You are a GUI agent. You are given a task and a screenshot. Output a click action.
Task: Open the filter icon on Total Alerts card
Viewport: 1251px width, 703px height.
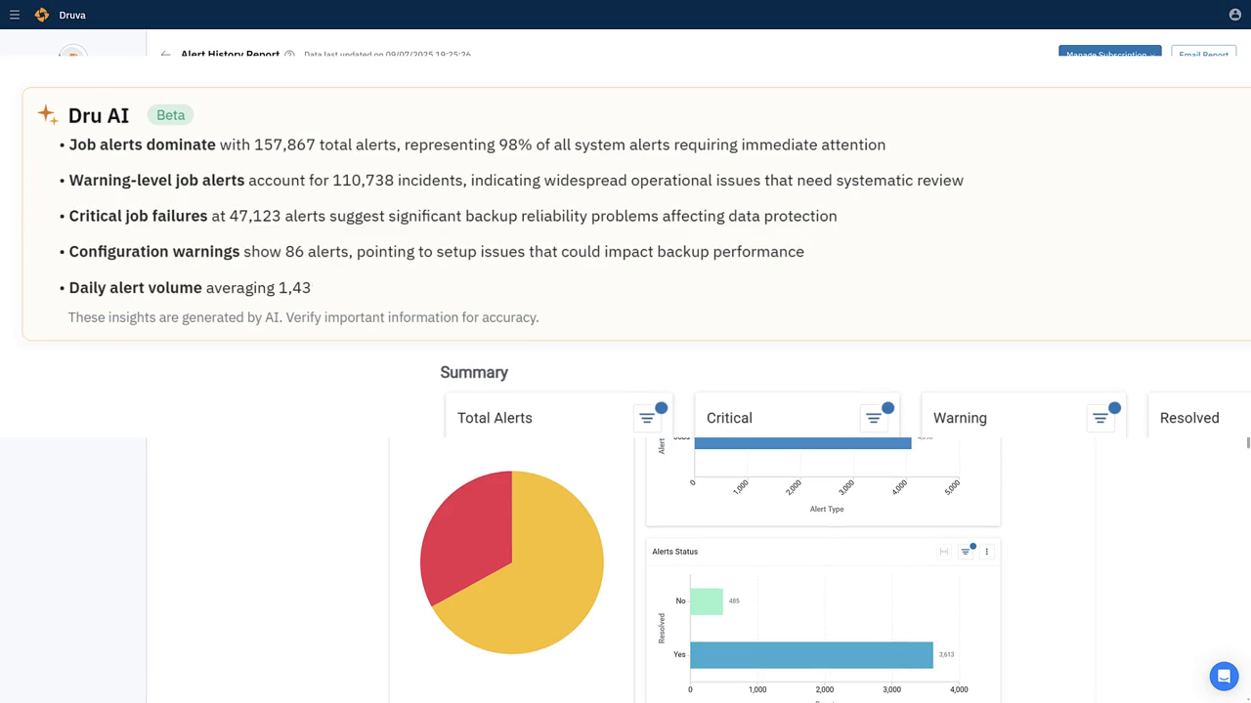[647, 417]
